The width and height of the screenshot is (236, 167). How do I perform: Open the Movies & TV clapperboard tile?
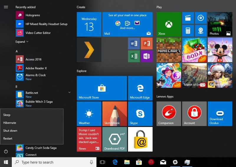(x=188, y=18)
